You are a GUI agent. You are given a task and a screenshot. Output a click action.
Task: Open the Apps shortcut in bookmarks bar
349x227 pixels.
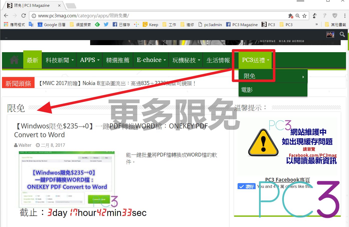pyautogui.click(x=14, y=25)
